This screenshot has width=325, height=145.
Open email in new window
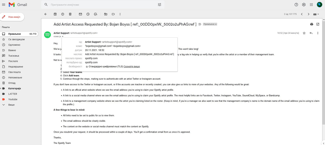click(x=318, y=24)
